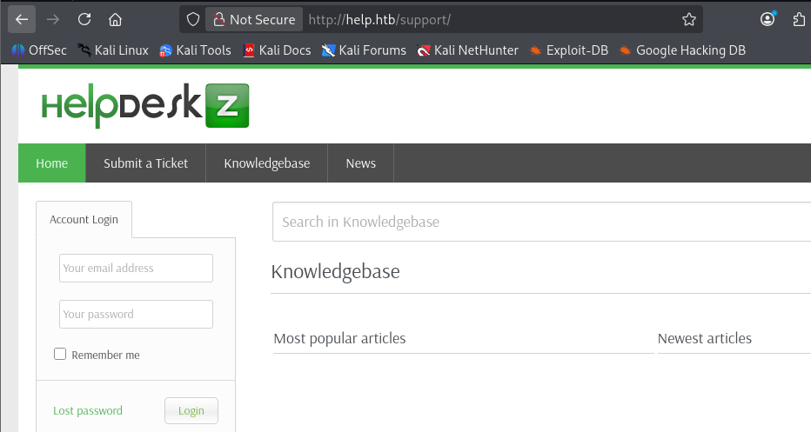Screen dimensions: 811x432
Task: Open the extensions puzzle icon
Action: tap(800, 19)
